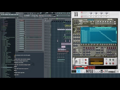Toggle Combinator Run Pattern Devices button
Viewport: 120px width, 90px height.
[x=82, y=12]
